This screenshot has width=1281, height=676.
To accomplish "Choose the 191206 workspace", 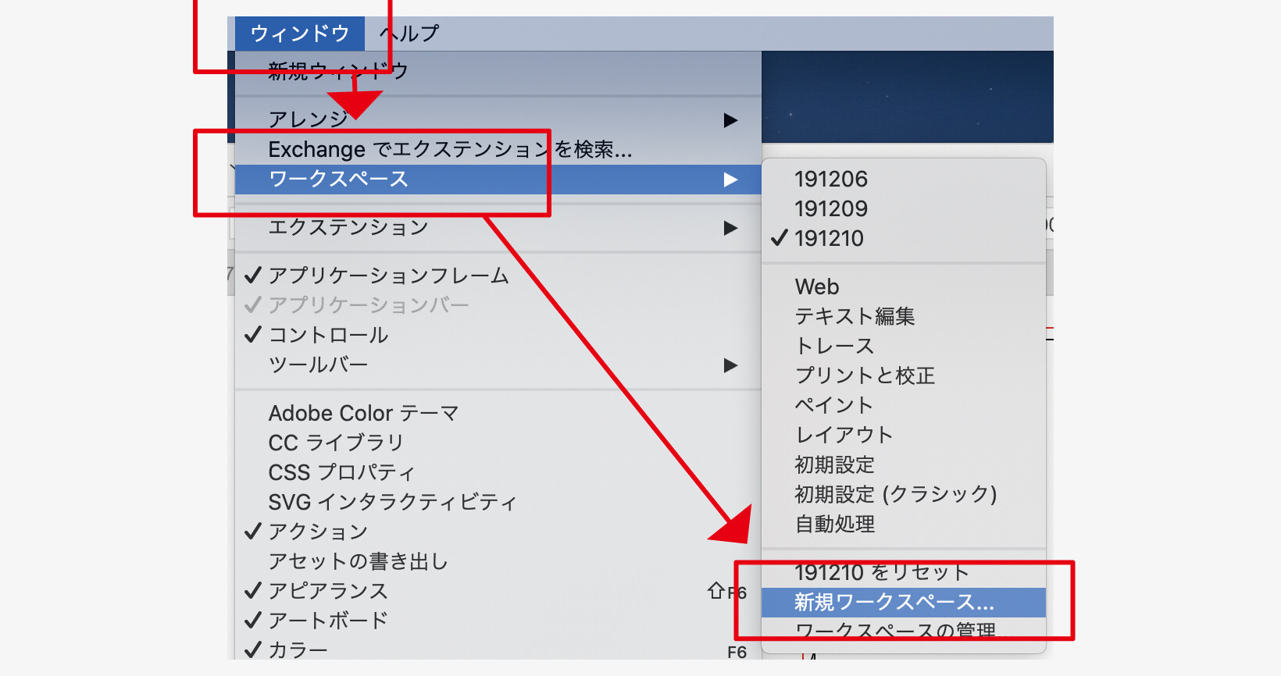I will click(831, 180).
